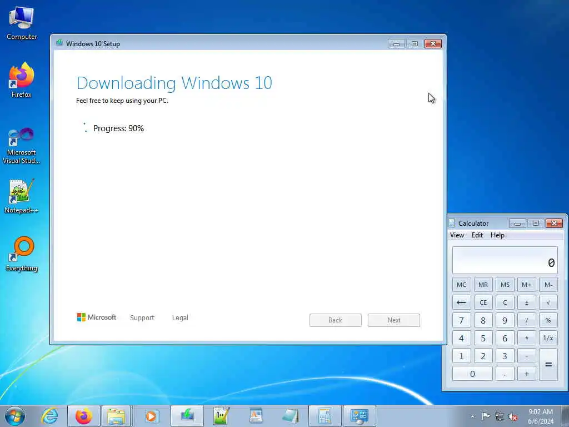Click the 8 calculator key
Image resolution: width=569 pixels, height=427 pixels.
pyautogui.click(x=483, y=320)
